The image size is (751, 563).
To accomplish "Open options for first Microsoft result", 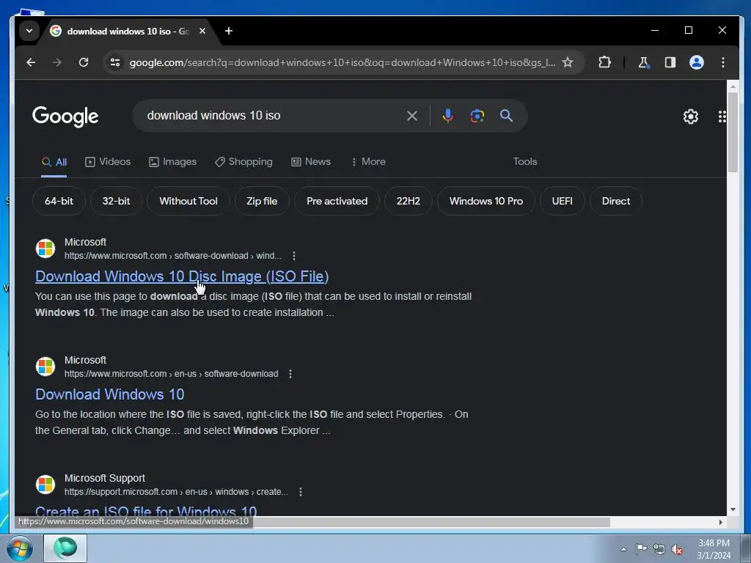I will [x=294, y=256].
